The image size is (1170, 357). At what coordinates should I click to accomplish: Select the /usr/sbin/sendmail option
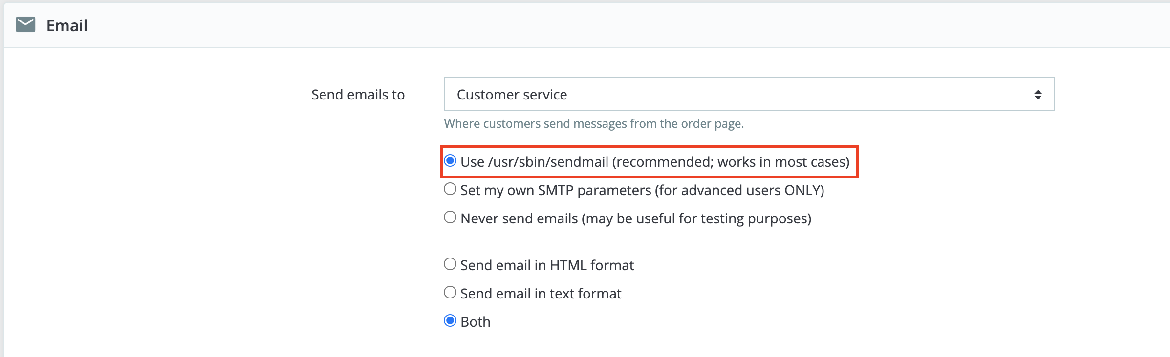[450, 161]
